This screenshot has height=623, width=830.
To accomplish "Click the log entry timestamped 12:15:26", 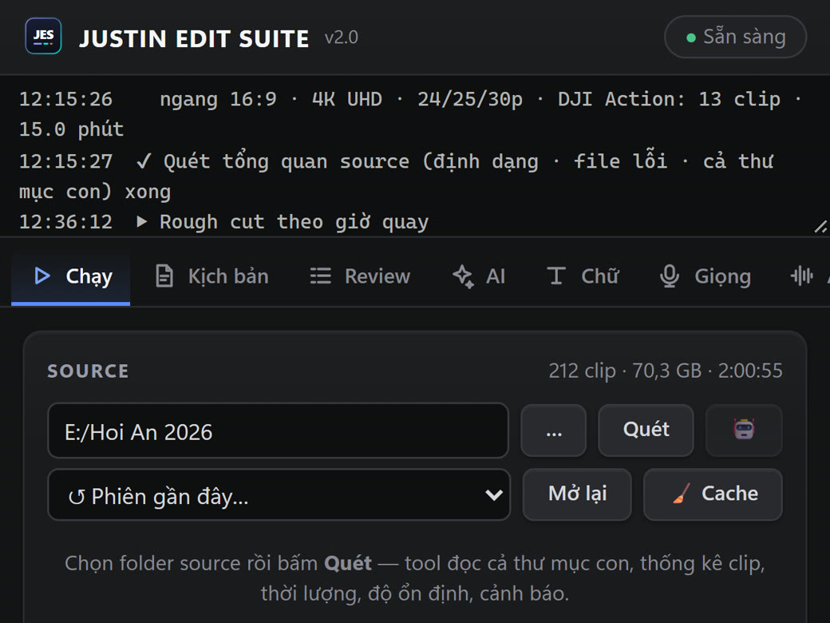I will [409, 114].
